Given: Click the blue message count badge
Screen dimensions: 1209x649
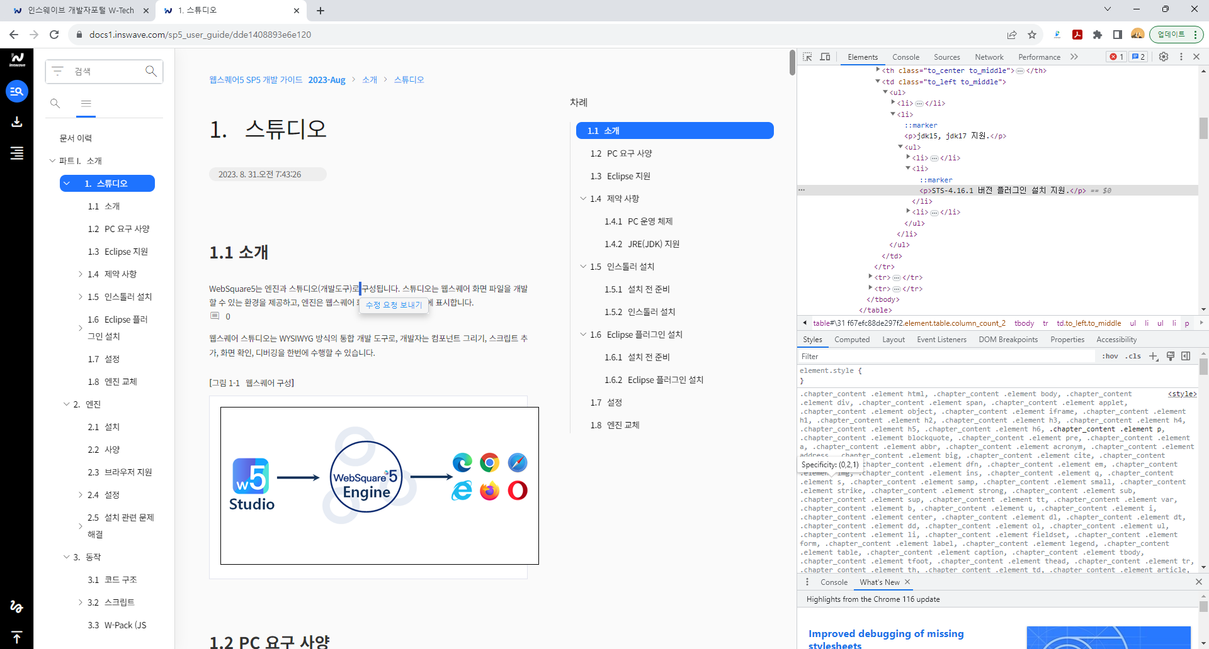Looking at the screenshot, I should (x=1138, y=57).
